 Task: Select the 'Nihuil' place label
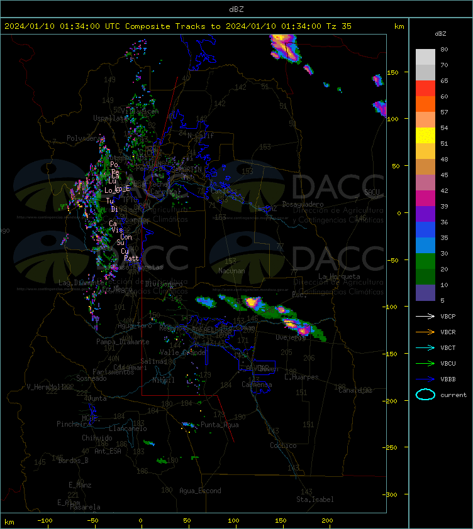[x=164, y=380]
